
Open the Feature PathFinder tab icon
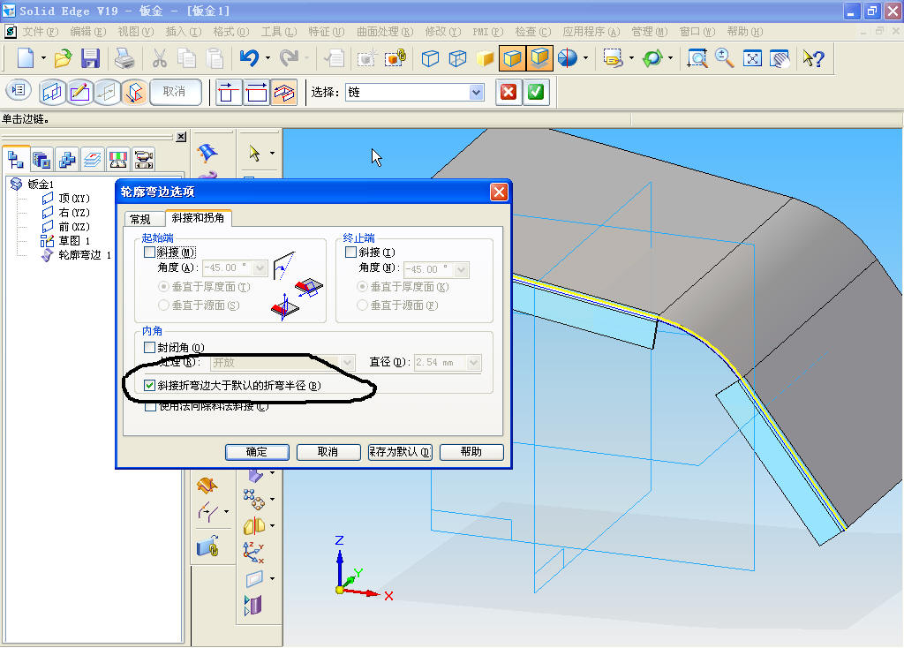tap(16, 159)
